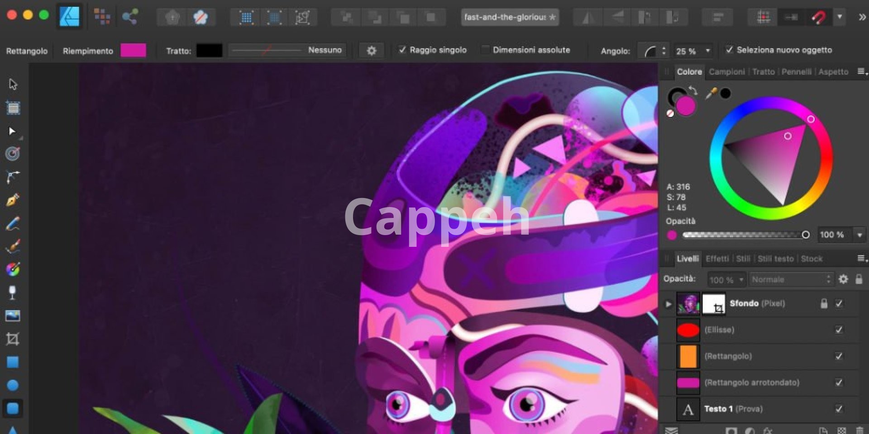
Task: Disable the Raggio singolo checkbox
Action: 402,50
